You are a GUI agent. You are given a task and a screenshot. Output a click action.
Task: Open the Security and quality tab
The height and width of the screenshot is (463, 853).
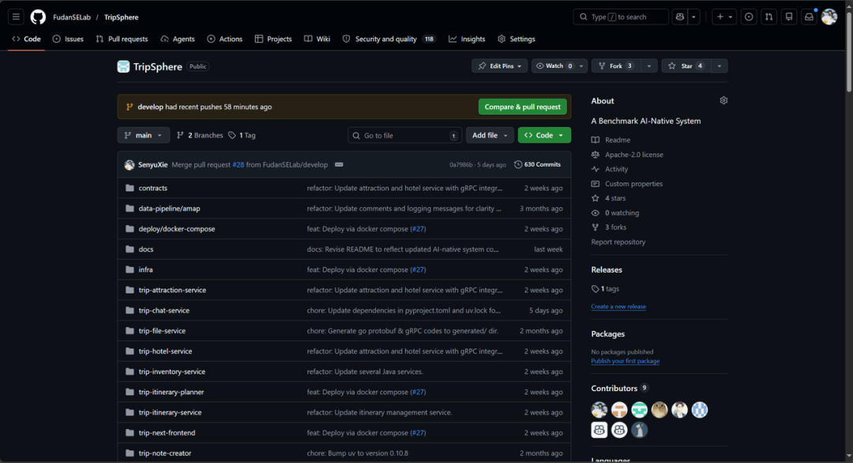pyautogui.click(x=389, y=40)
